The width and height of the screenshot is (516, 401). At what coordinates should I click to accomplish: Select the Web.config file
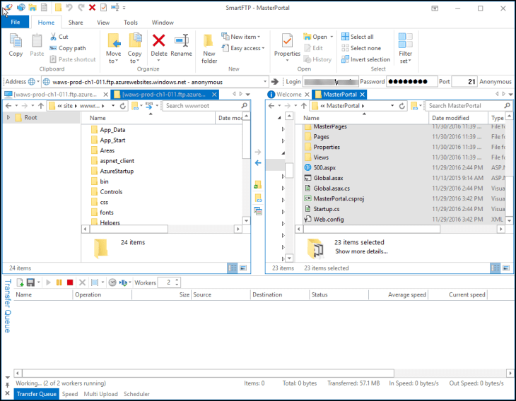coord(329,220)
